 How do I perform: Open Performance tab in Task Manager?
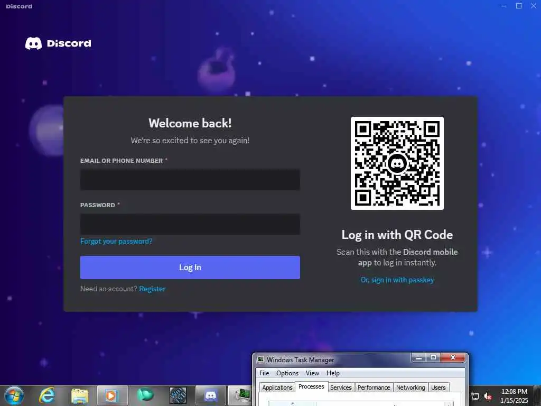click(374, 387)
